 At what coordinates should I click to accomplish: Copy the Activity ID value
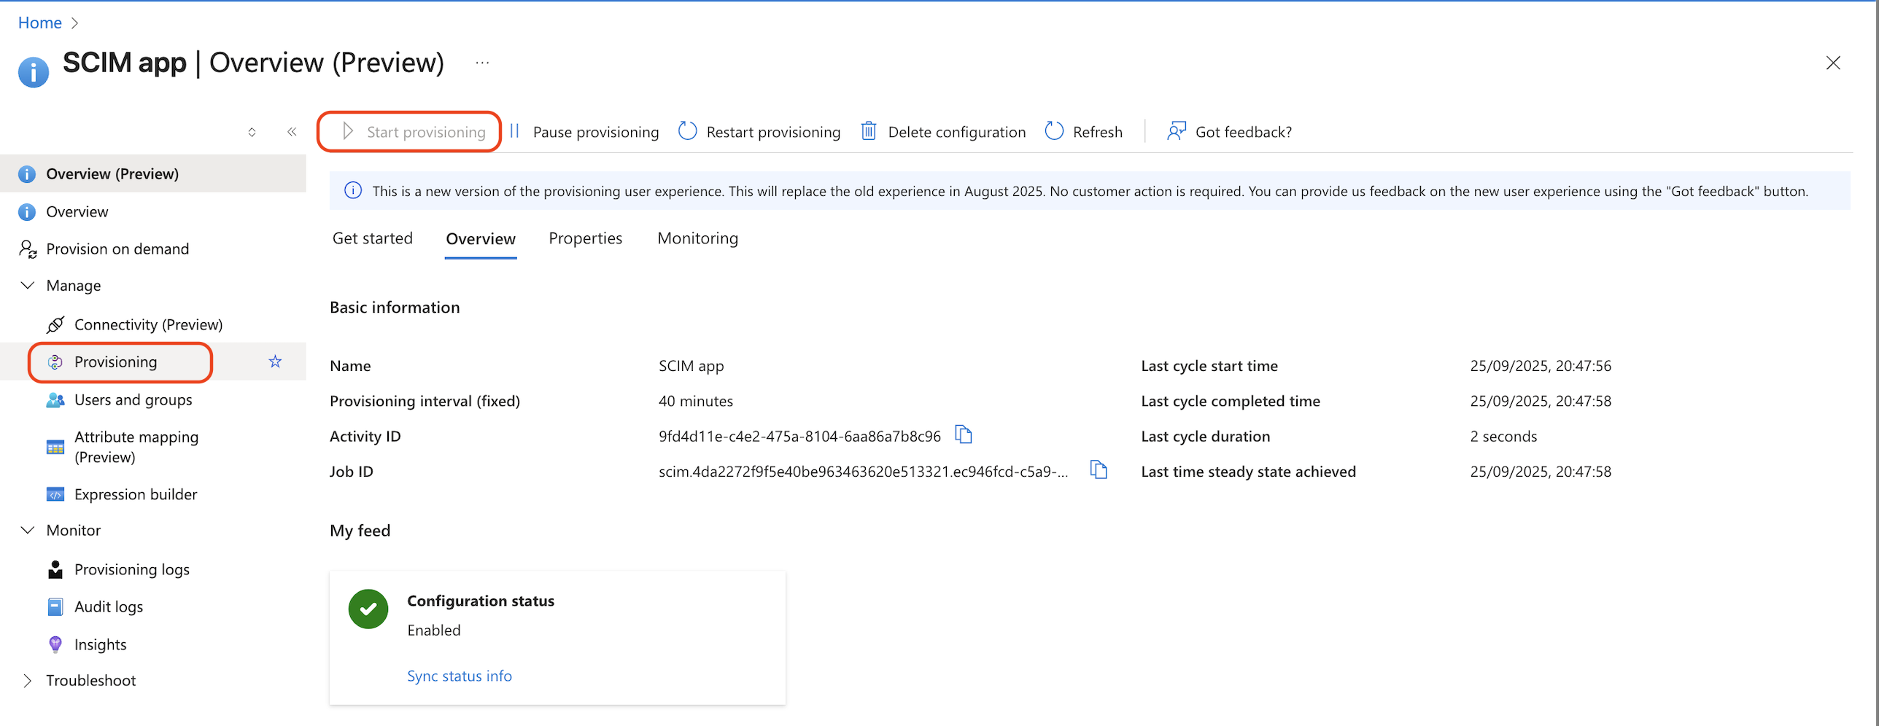pyautogui.click(x=964, y=434)
